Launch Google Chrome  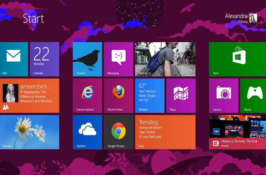pos(119,132)
